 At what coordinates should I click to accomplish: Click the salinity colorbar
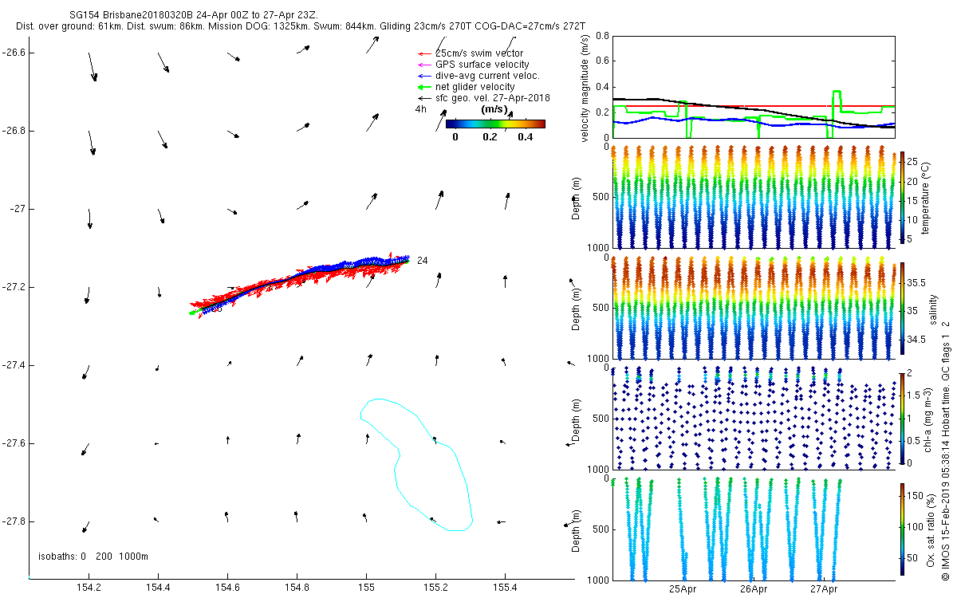901,308
